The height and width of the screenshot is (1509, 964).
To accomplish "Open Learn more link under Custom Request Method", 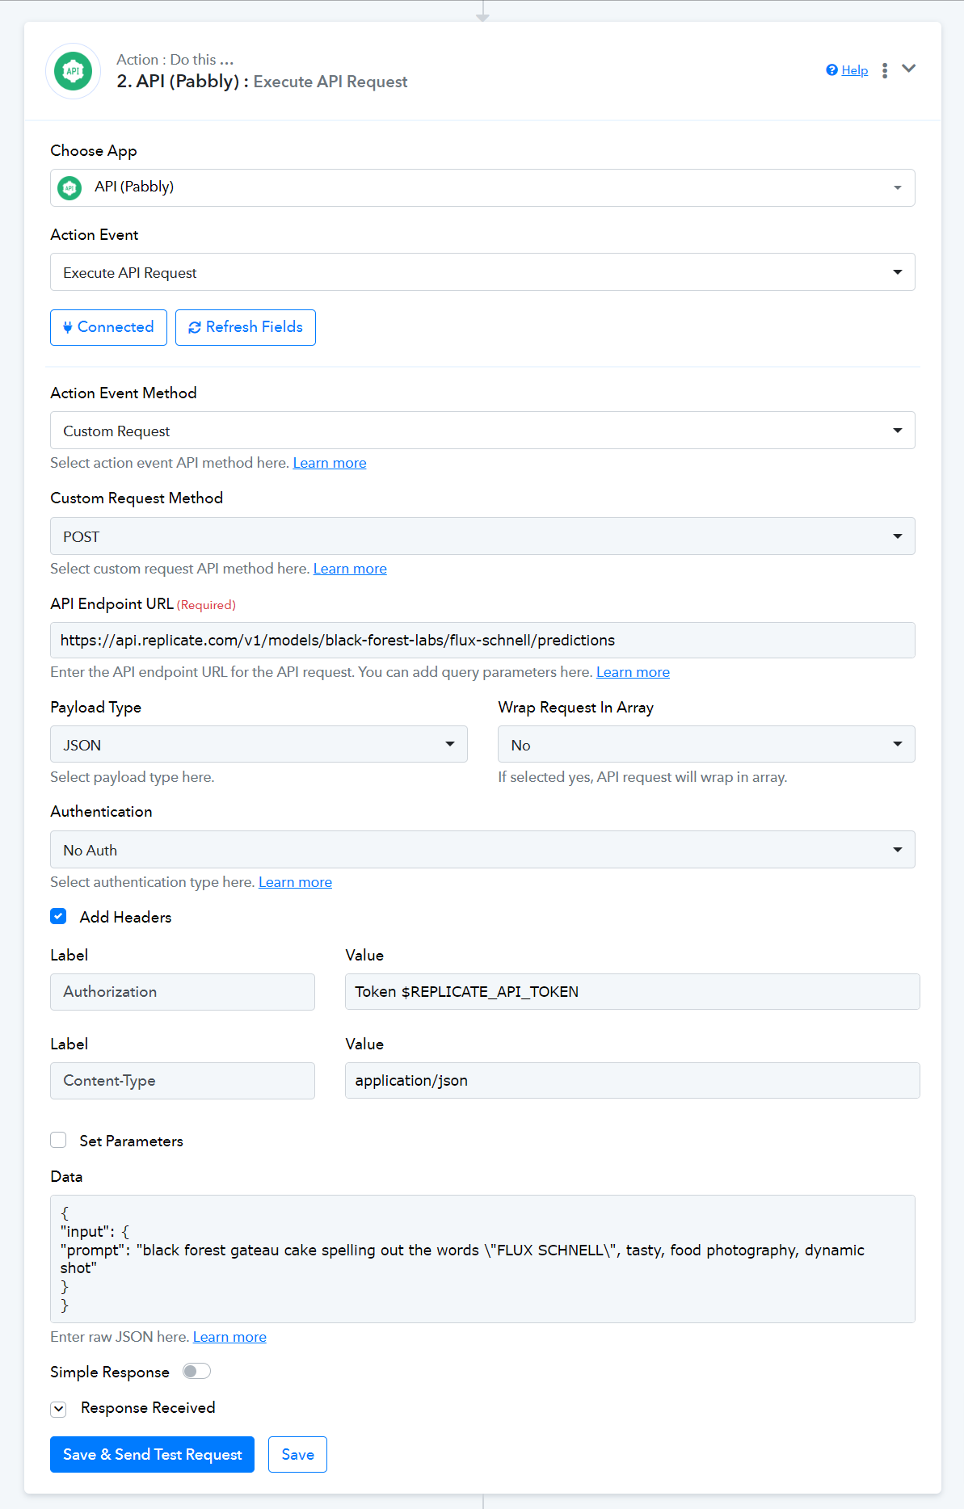I will 350,569.
